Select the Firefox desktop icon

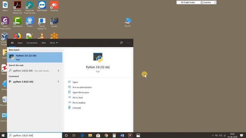[x=17, y=36]
